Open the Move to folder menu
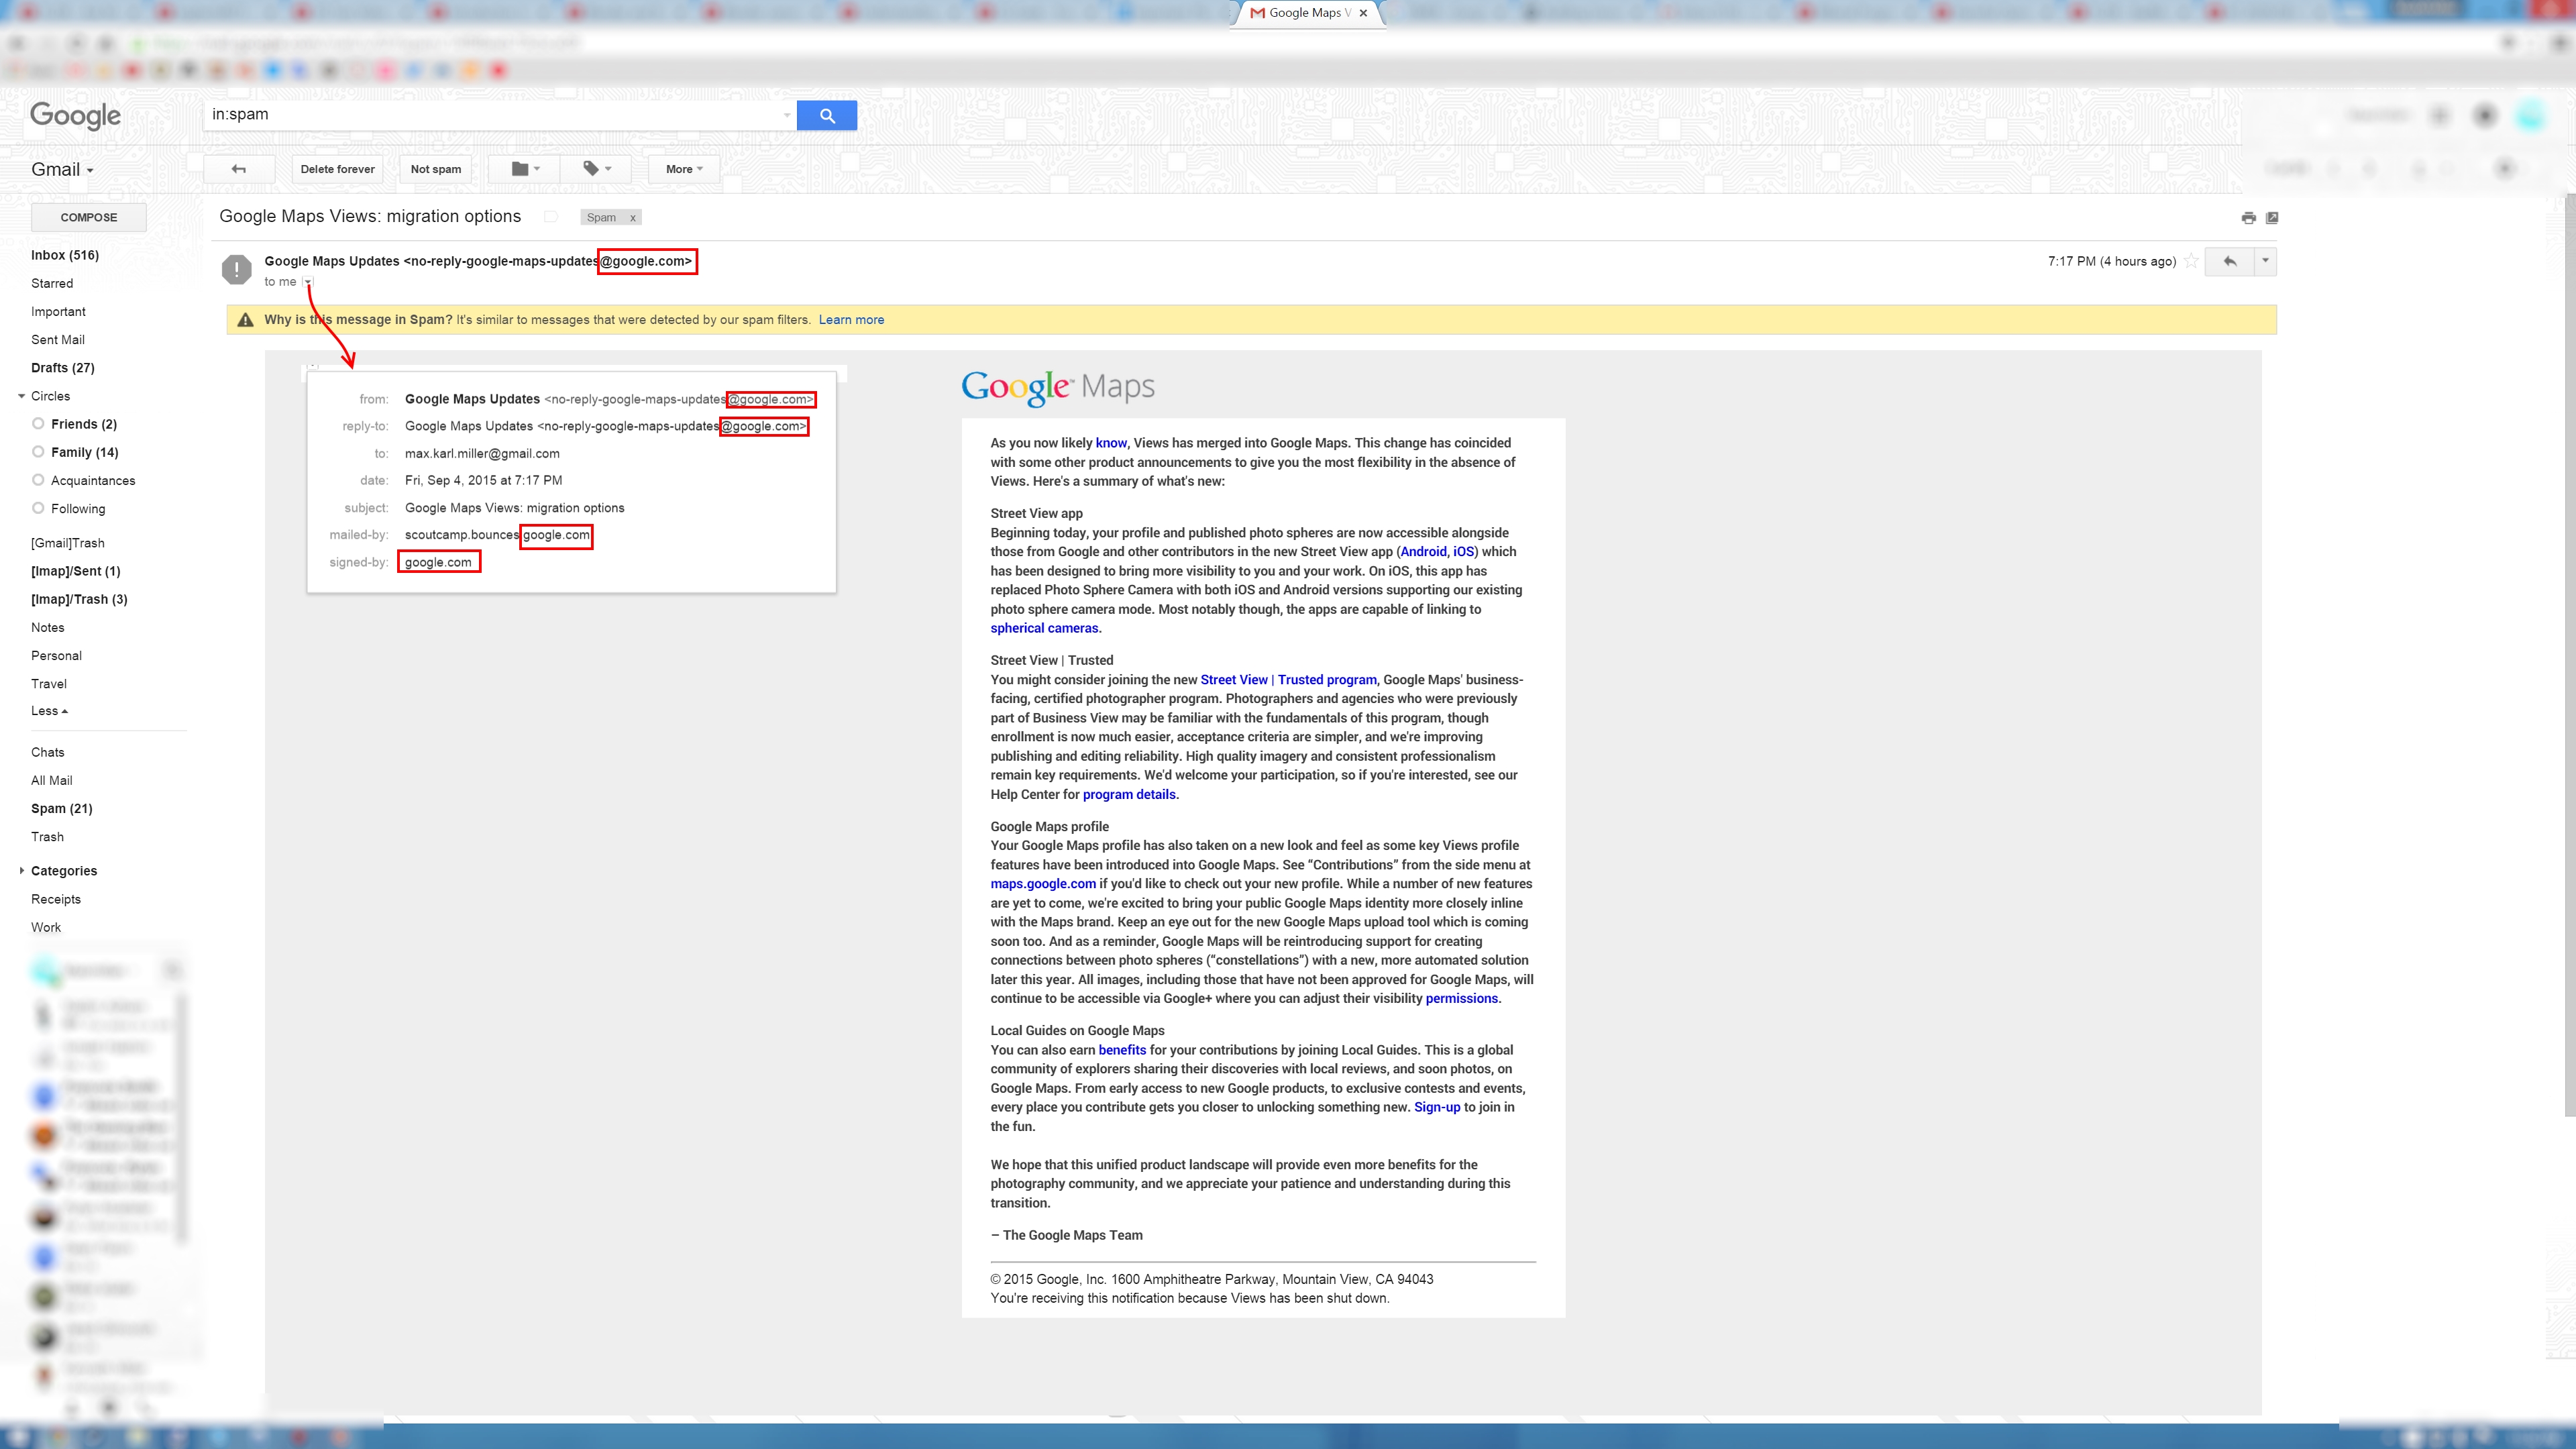 click(x=525, y=169)
